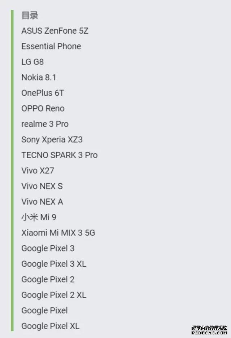The image size is (231, 338).
Task: Open the Vivo X27 section
Action: (x=38, y=171)
